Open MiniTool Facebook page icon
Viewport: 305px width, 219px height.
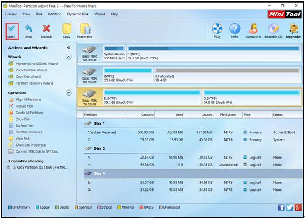pyautogui.click(x=281, y=207)
